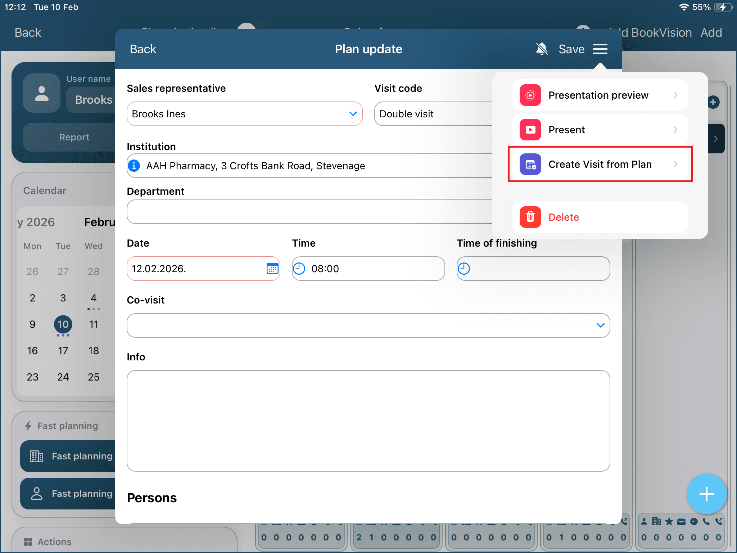Click the Delete trash icon
Screen dimensions: 737x553
coord(530,217)
